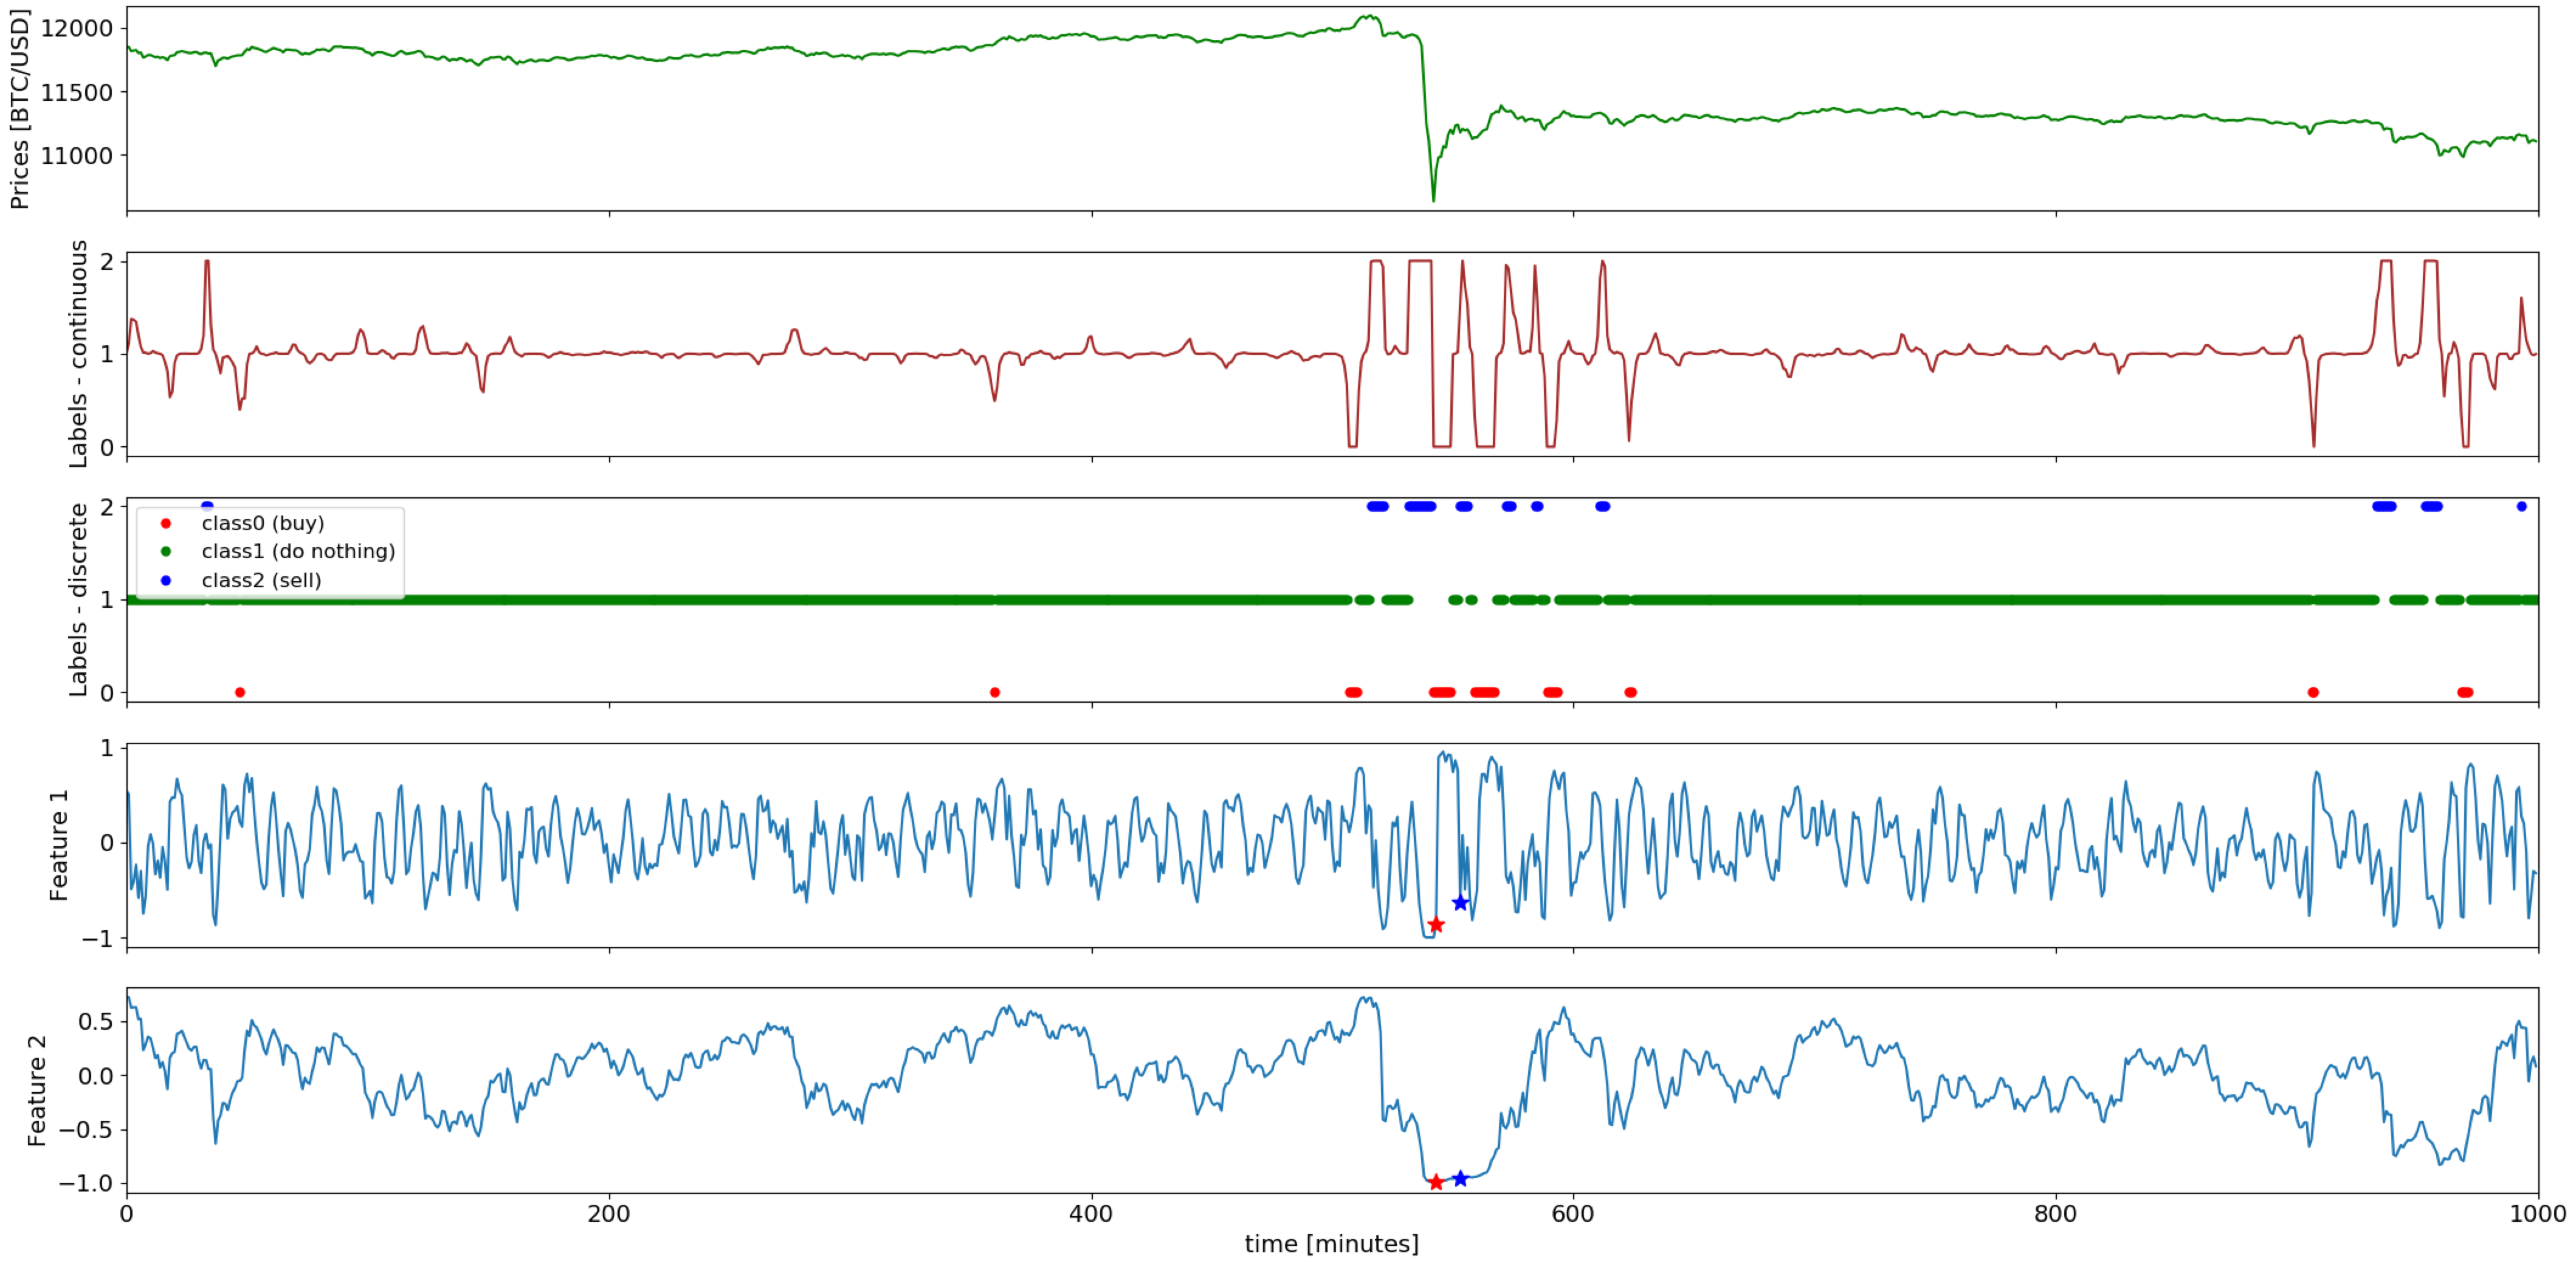This screenshot has height=1262, width=2576.
Task: Click the 'Labels - discrete' y-axis label
Action: pyautogui.click(x=78, y=600)
